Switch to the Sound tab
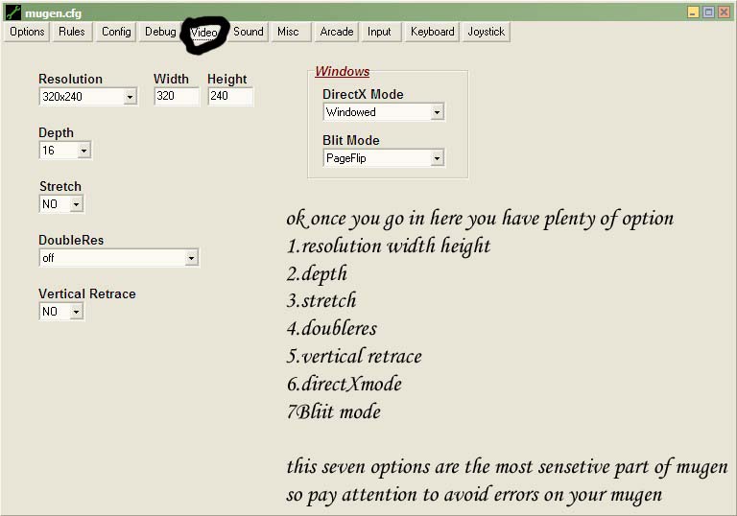This screenshot has width=737, height=516. [x=249, y=32]
